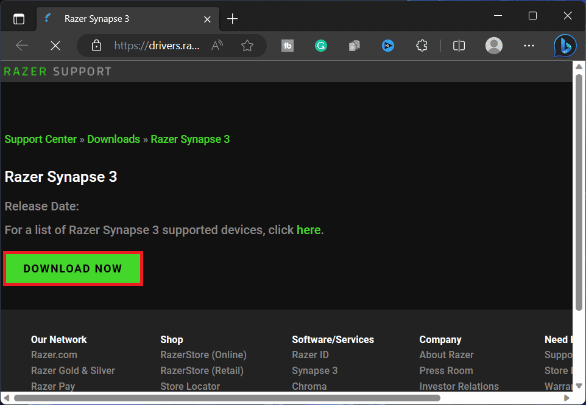Click the vertical scrollbar down arrow
This screenshot has height=405, width=586.
click(x=579, y=386)
